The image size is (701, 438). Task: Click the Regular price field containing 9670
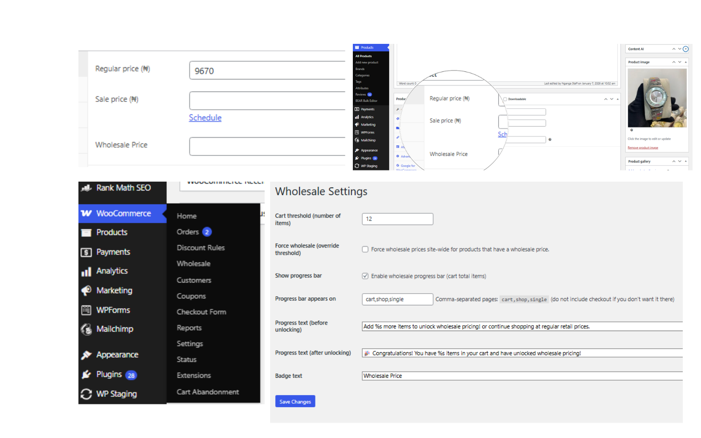point(267,71)
